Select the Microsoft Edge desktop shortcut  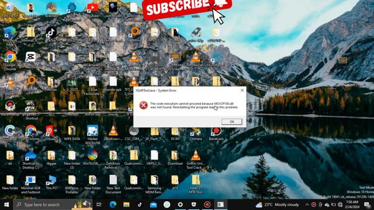coord(10,36)
